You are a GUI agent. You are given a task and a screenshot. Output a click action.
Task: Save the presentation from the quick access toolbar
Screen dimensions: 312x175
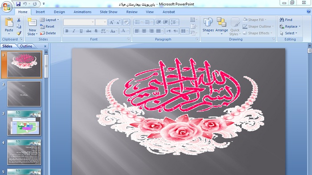[x=18, y=4]
